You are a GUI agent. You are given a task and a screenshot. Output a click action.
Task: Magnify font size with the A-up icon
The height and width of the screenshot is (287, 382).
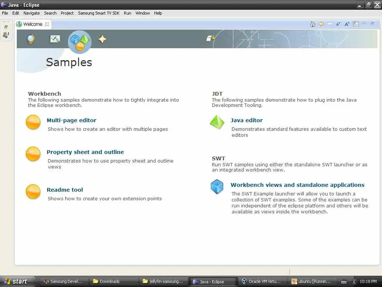click(347, 24)
